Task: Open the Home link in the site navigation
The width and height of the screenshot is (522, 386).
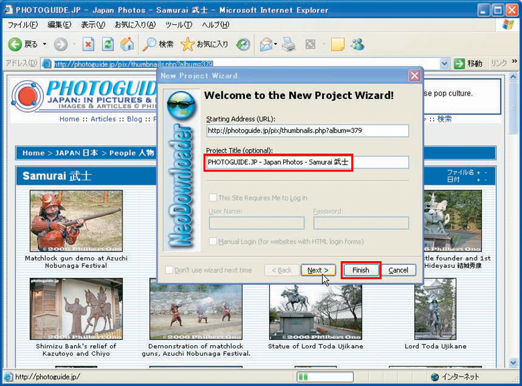Action: tap(69, 119)
